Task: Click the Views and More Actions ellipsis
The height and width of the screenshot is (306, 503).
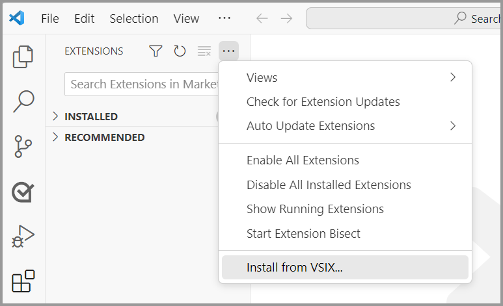Action: 228,51
